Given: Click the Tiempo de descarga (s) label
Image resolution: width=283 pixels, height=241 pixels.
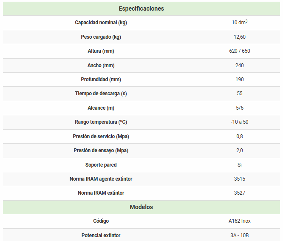Looking at the screenshot, I should (101, 94).
